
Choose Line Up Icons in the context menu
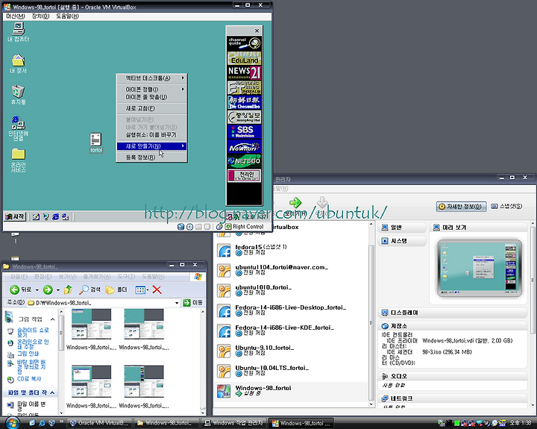click(151, 97)
